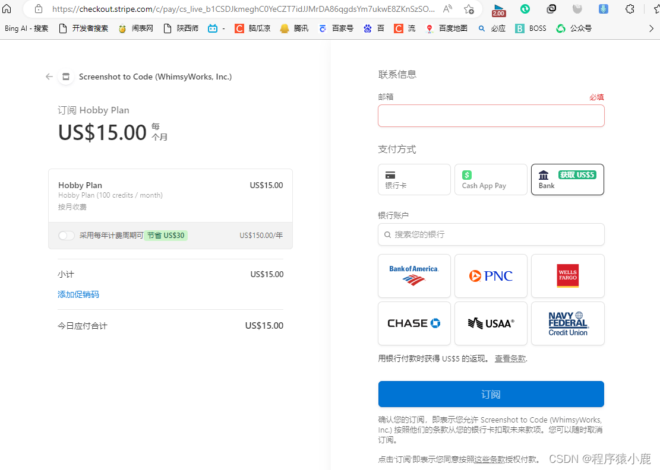
Task: Choose Chase bank
Action: pos(414,323)
